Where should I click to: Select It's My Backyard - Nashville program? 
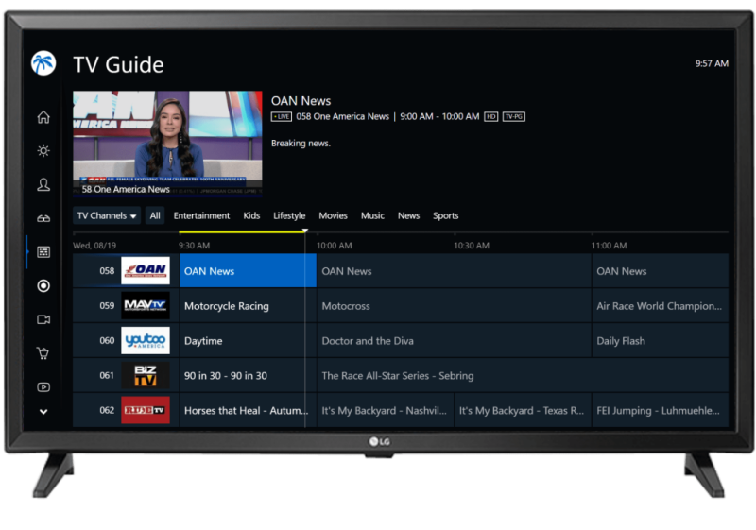386,410
